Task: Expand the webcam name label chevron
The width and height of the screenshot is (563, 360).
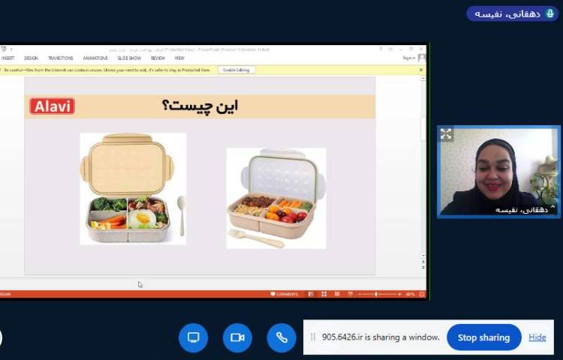Action: 553,209
